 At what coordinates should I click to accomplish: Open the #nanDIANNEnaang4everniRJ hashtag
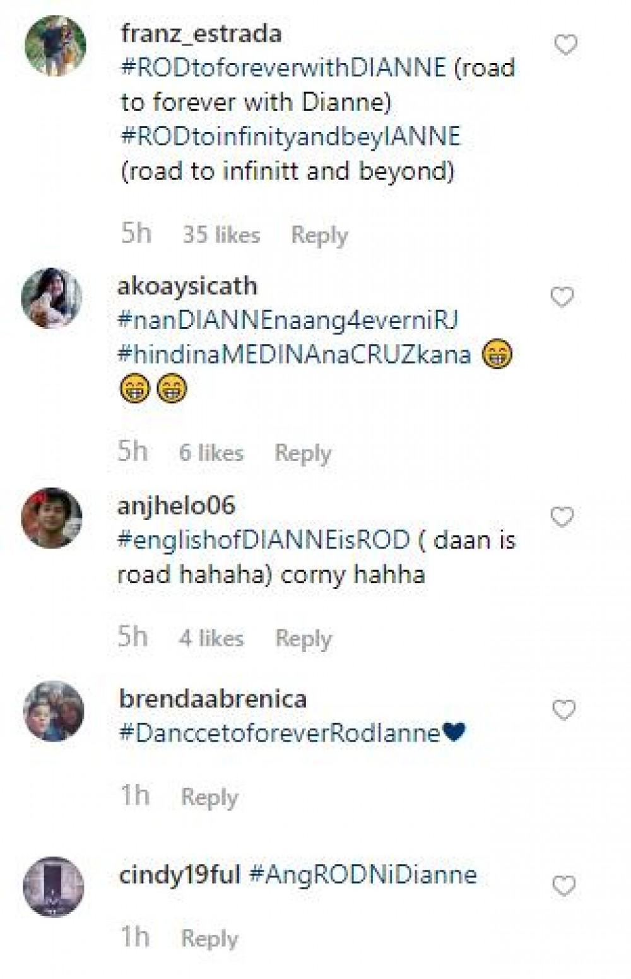pos(288,320)
